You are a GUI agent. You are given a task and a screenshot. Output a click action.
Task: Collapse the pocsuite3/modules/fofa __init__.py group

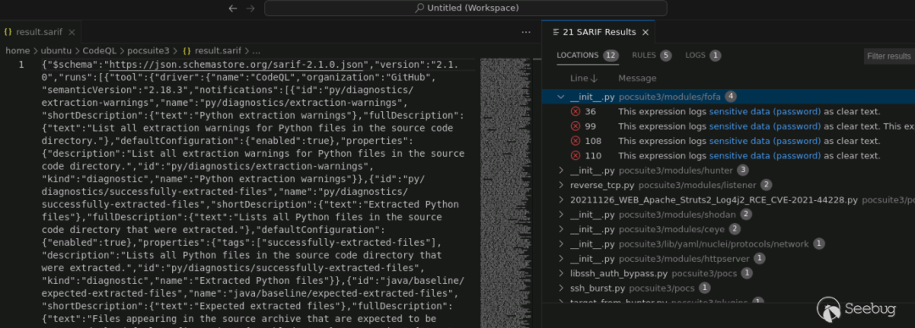pos(561,97)
